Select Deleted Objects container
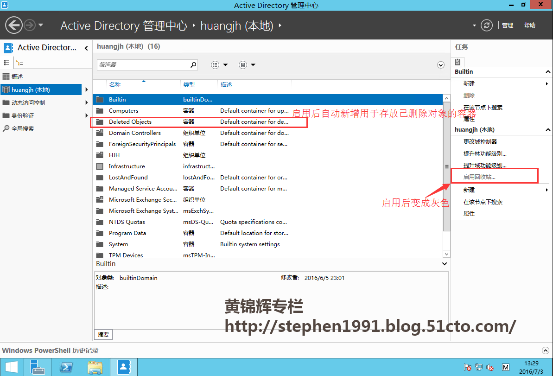 click(x=267, y=121)
